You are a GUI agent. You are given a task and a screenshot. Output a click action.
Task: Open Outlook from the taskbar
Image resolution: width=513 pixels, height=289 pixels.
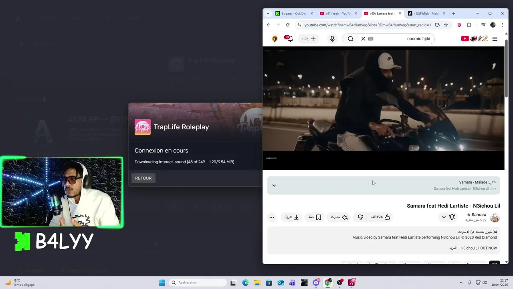pyautogui.click(x=281, y=283)
